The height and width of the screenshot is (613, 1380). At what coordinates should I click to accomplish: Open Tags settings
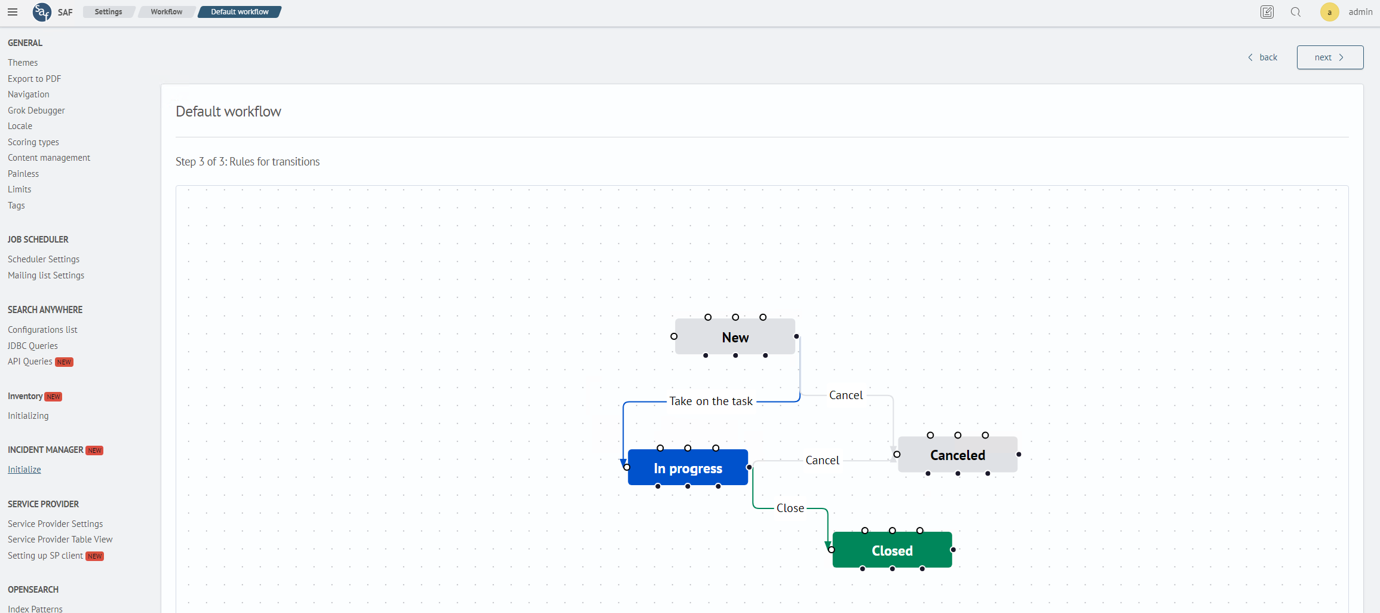pos(16,206)
